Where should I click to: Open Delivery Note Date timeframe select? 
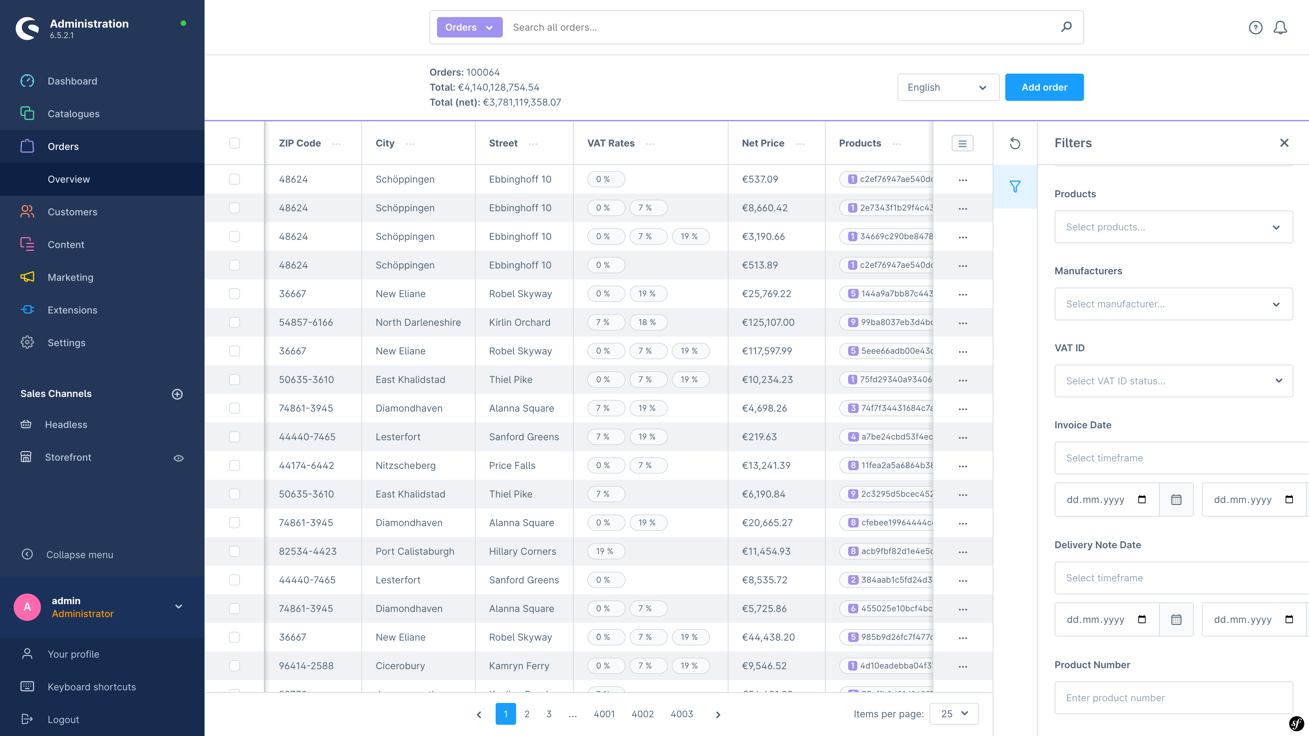coord(1182,578)
